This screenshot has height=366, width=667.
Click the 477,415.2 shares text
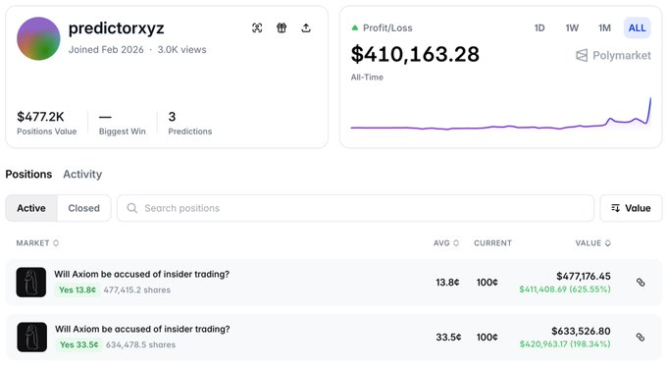pos(137,289)
